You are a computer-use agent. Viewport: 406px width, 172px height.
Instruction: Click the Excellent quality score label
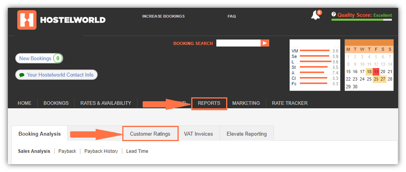pos(383,15)
